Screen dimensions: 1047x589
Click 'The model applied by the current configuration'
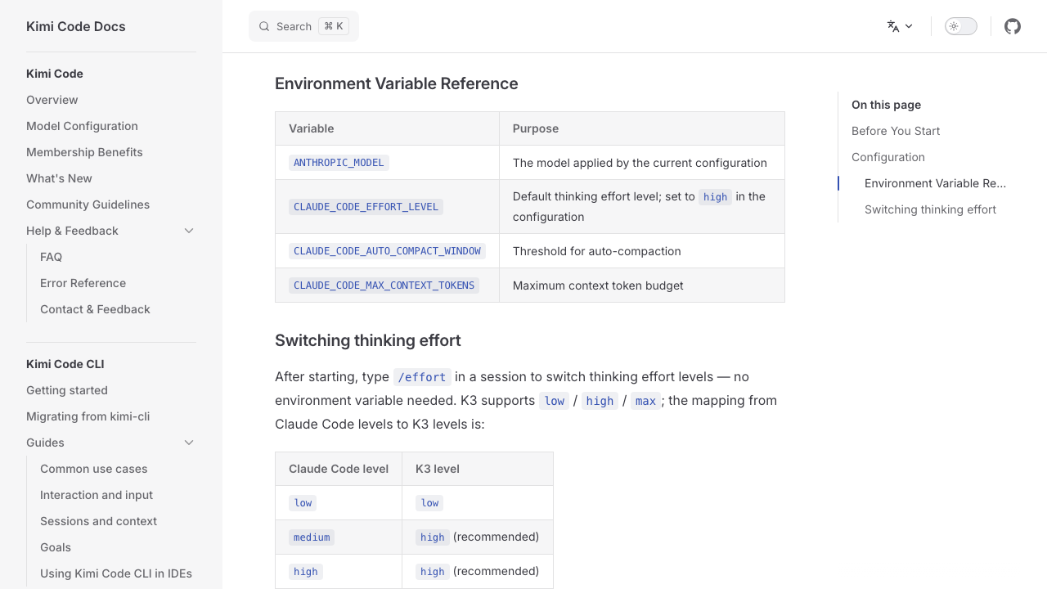[640, 163]
